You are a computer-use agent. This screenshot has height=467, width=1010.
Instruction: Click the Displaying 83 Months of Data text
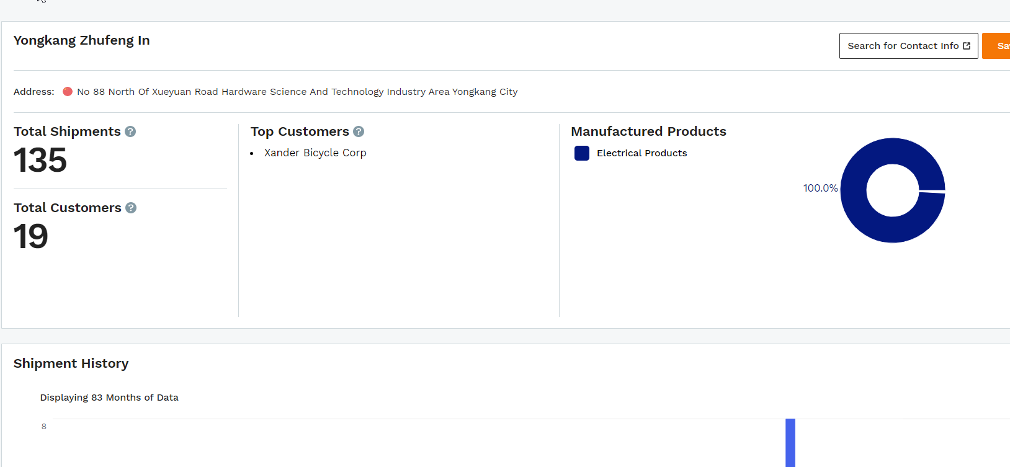click(109, 398)
